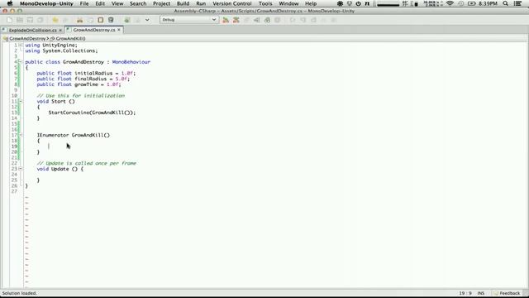Open the Project menu

161,3
